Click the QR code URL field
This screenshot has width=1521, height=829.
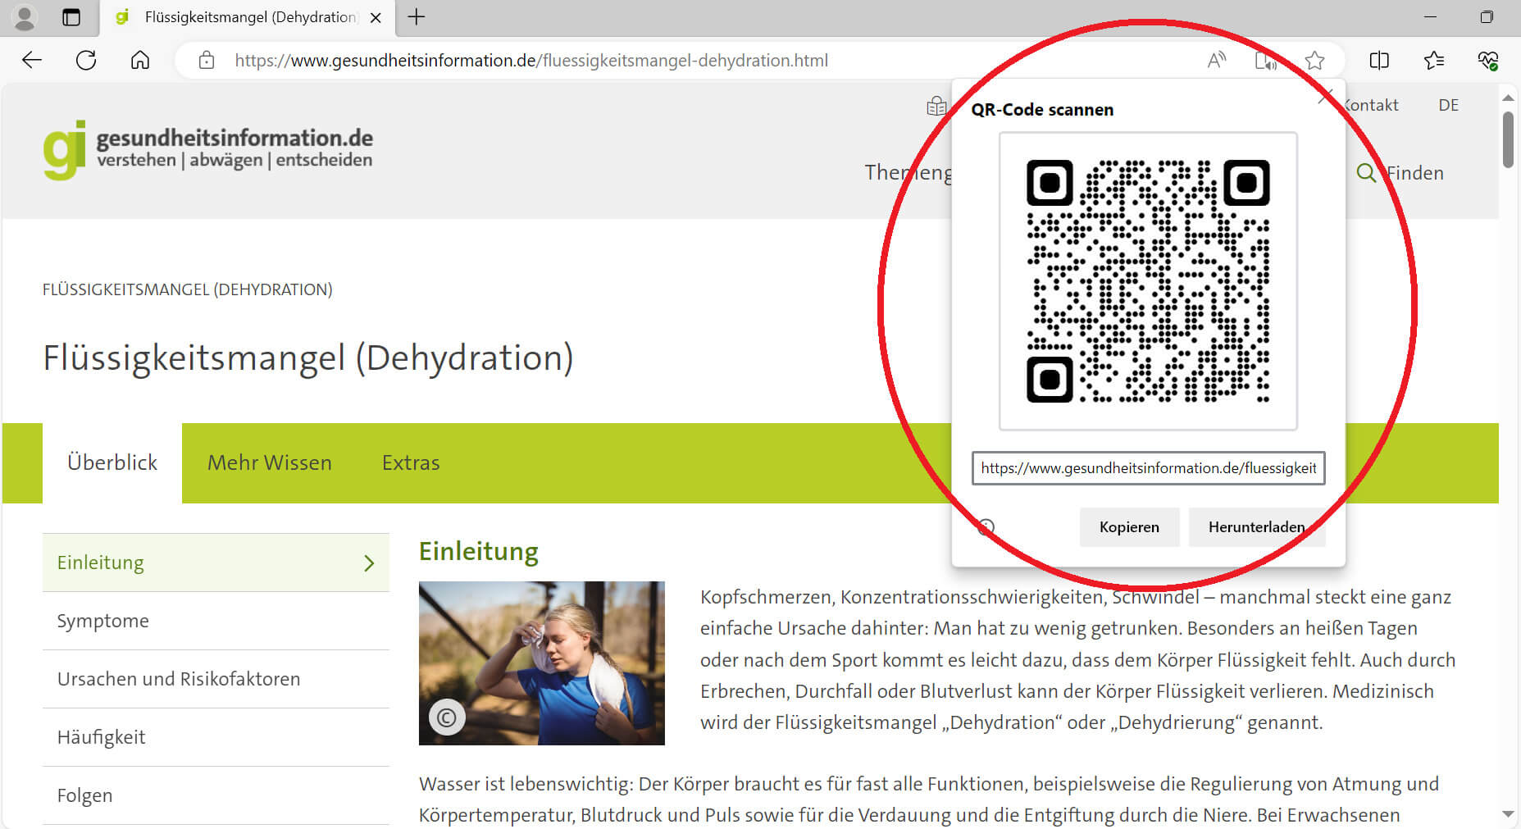point(1148,468)
